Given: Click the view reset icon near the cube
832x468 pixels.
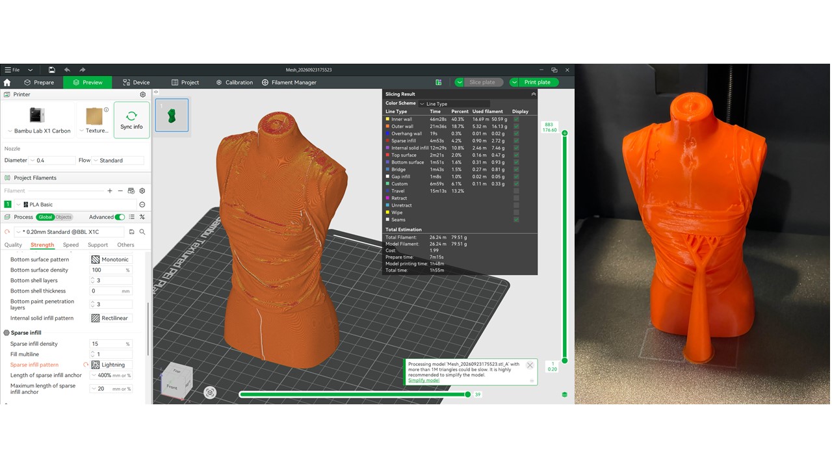Looking at the screenshot, I should [210, 392].
